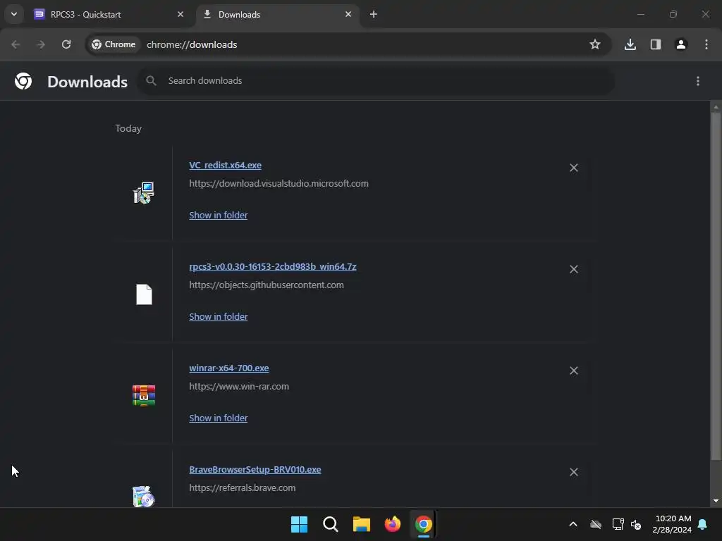Click the www.win-rar.com source URL
The height and width of the screenshot is (541, 722).
click(x=239, y=387)
